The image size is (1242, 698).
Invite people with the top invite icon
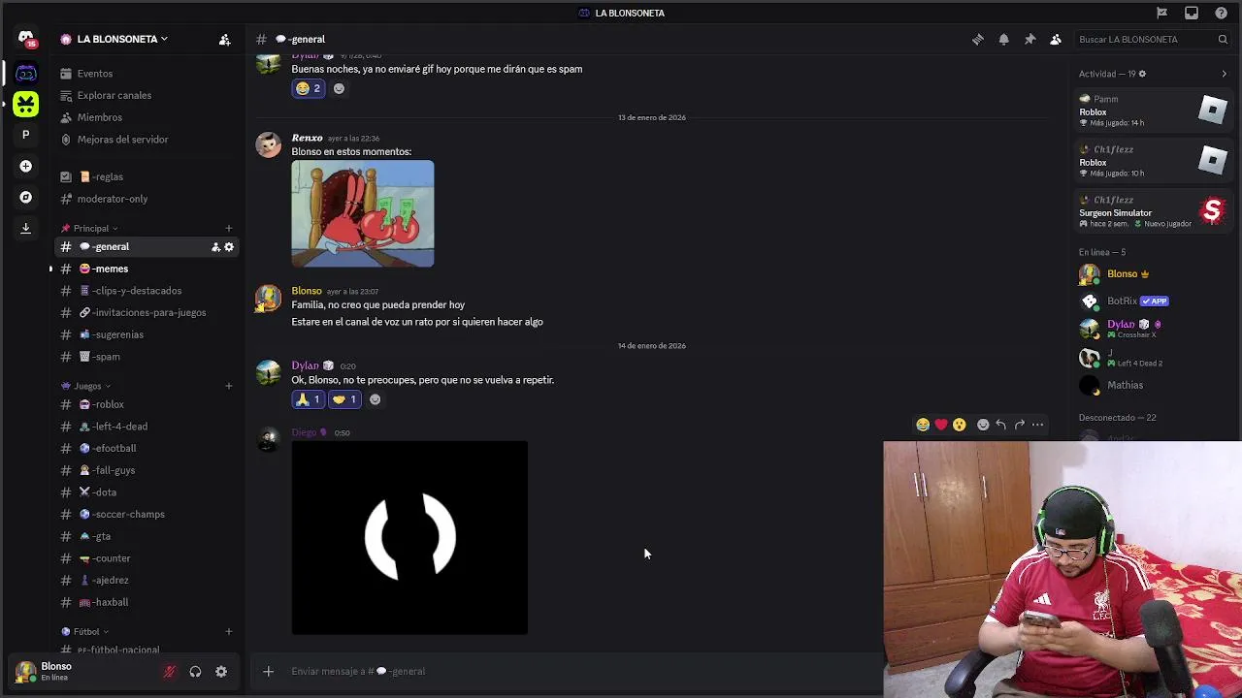coord(224,40)
